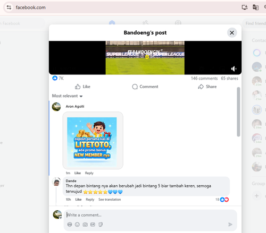Click the Find friends button

pos(255,23)
